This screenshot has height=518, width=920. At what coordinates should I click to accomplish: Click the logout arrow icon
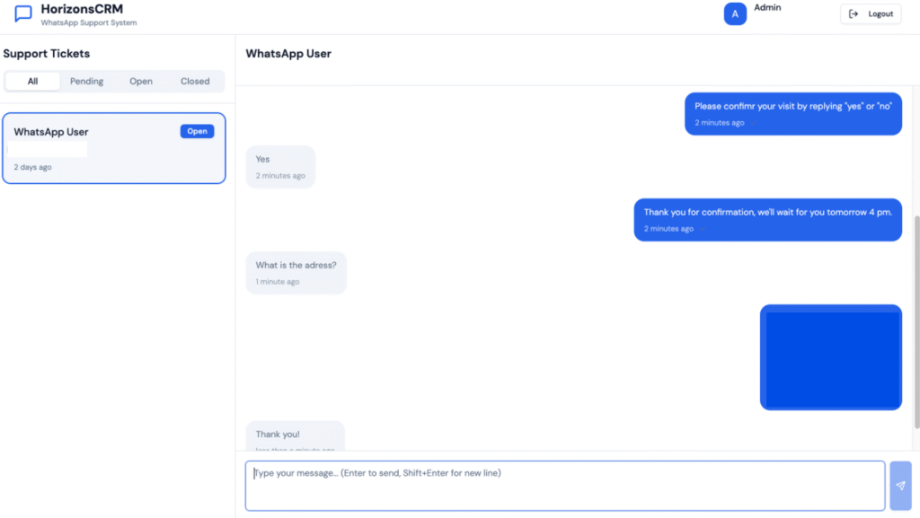tap(854, 14)
